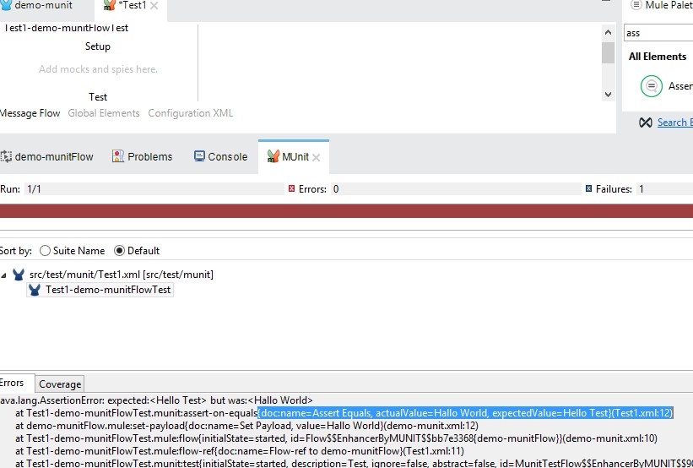Click the highlighted Assert Equals stack trace text
693x468 pixels.
tap(465, 413)
